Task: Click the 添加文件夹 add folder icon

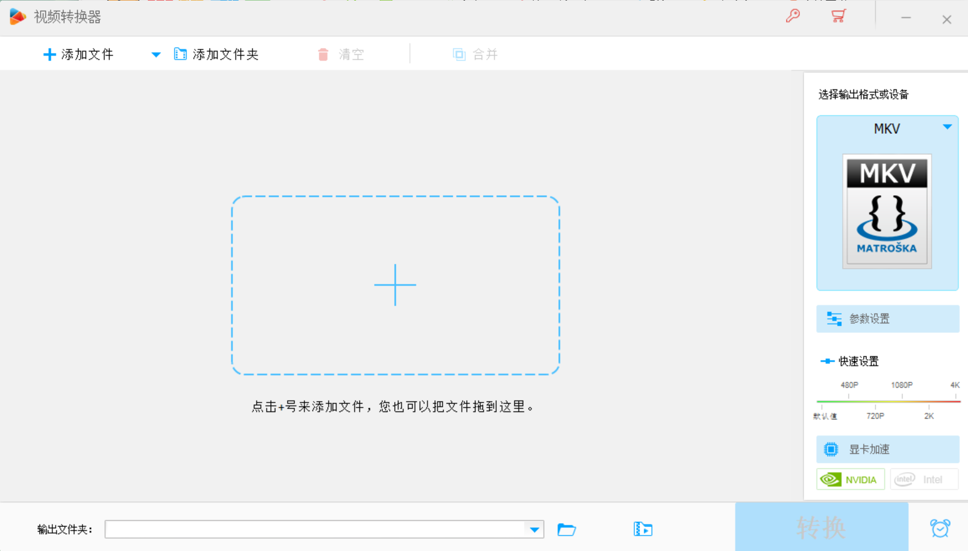Action: 180,54
